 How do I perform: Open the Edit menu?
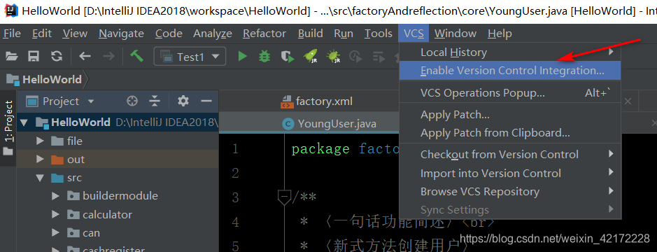click(42, 33)
